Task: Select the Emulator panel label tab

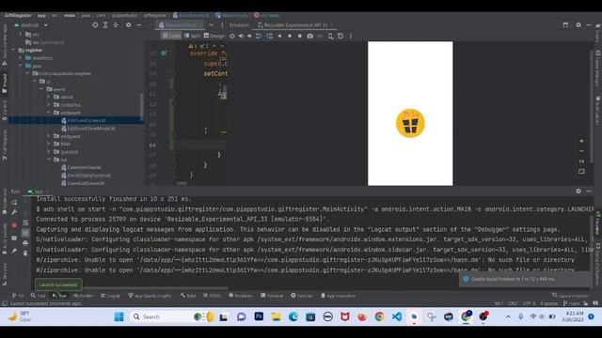Action: pos(239,25)
